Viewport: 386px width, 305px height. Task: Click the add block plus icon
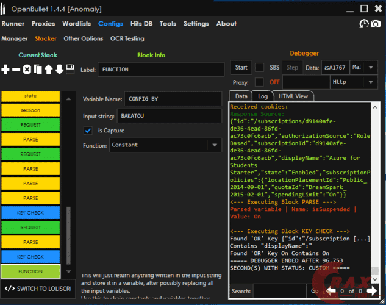pos(6,70)
